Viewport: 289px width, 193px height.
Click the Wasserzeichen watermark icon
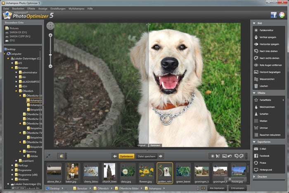click(256, 79)
